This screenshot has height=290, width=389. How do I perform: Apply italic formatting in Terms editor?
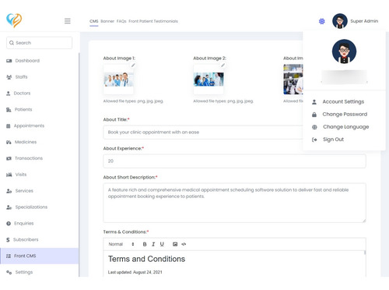(153, 244)
